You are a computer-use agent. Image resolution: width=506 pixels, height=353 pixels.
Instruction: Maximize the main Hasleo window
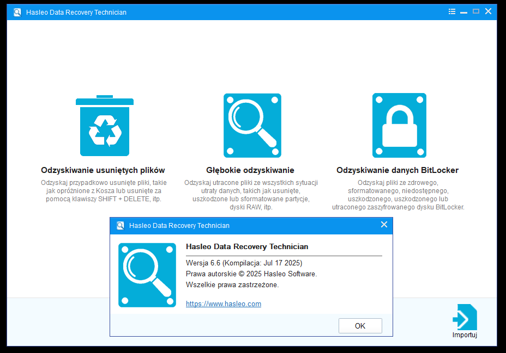pos(476,11)
